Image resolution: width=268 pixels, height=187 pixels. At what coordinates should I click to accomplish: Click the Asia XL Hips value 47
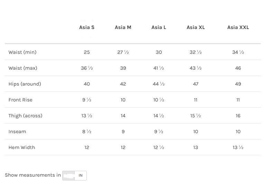[x=196, y=84]
